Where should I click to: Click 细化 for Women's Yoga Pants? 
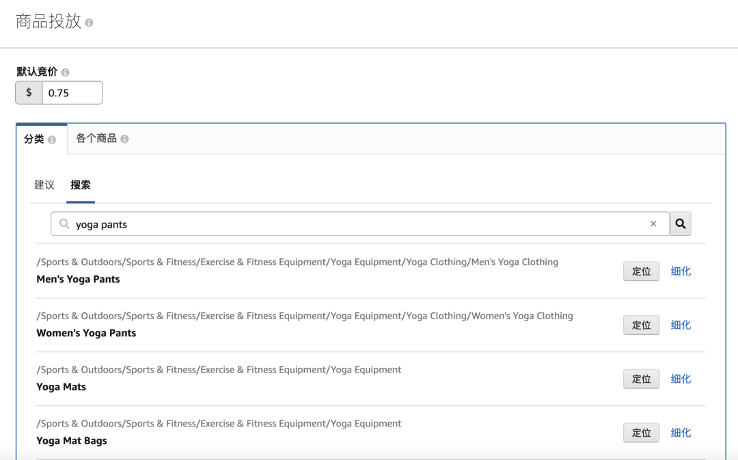click(x=681, y=325)
